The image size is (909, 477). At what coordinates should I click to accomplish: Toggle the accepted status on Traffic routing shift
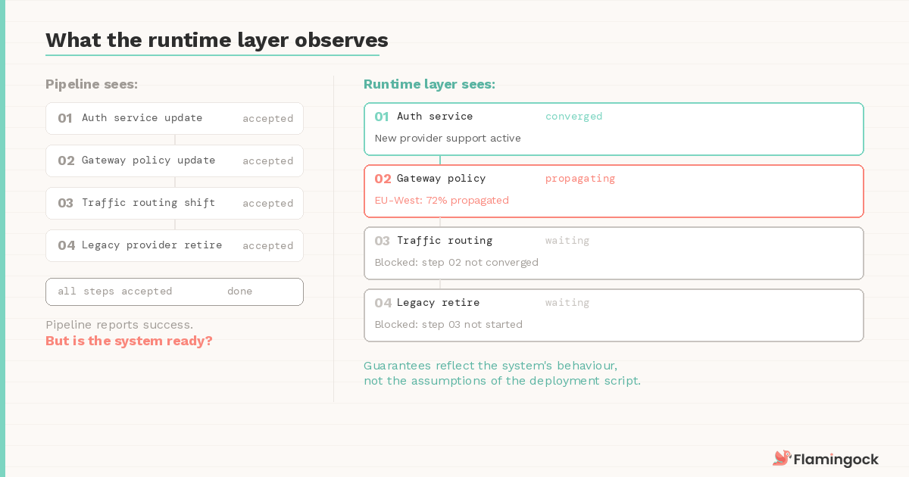pos(267,203)
